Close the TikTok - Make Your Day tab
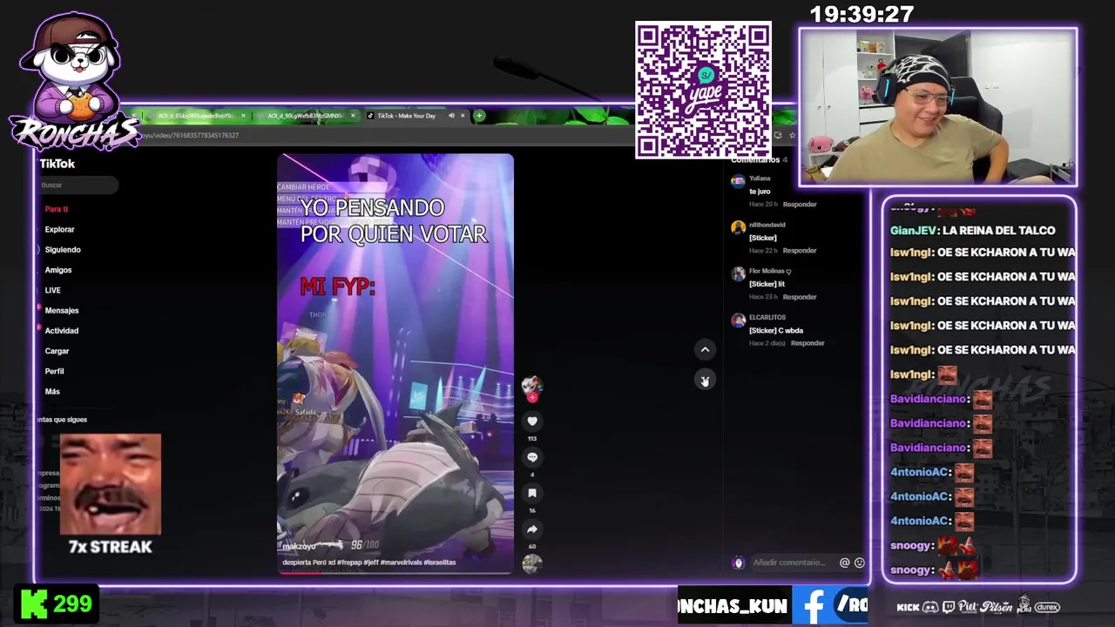1115x627 pixels. [463, 116]
